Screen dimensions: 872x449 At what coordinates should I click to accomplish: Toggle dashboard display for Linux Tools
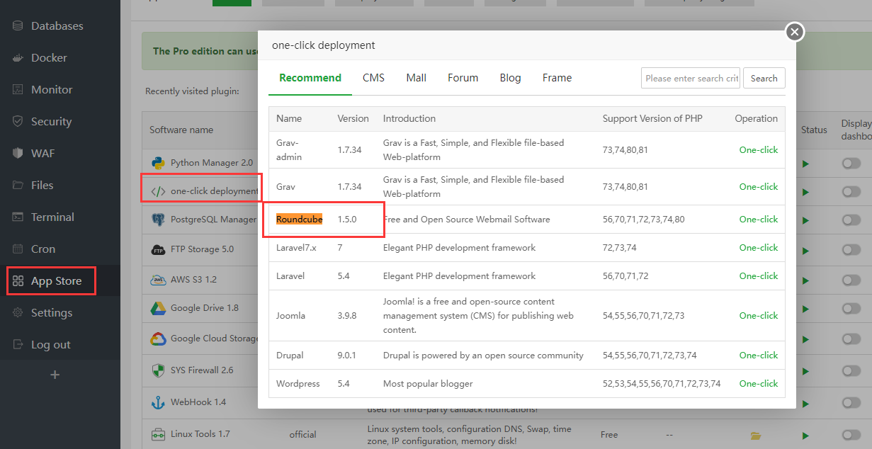(851, 435)
